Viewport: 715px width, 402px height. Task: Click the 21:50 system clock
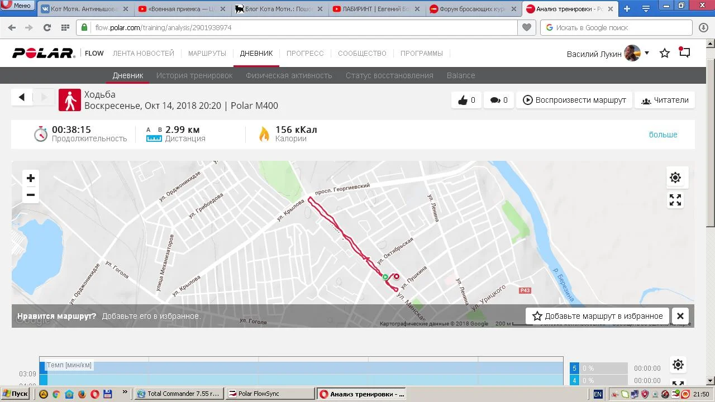click(701, 394)
